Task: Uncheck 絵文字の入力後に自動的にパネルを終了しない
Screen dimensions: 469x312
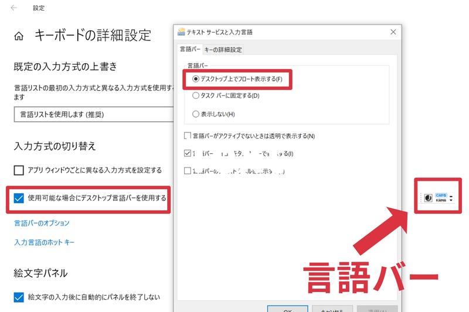Action: click(x=19, y=297)
